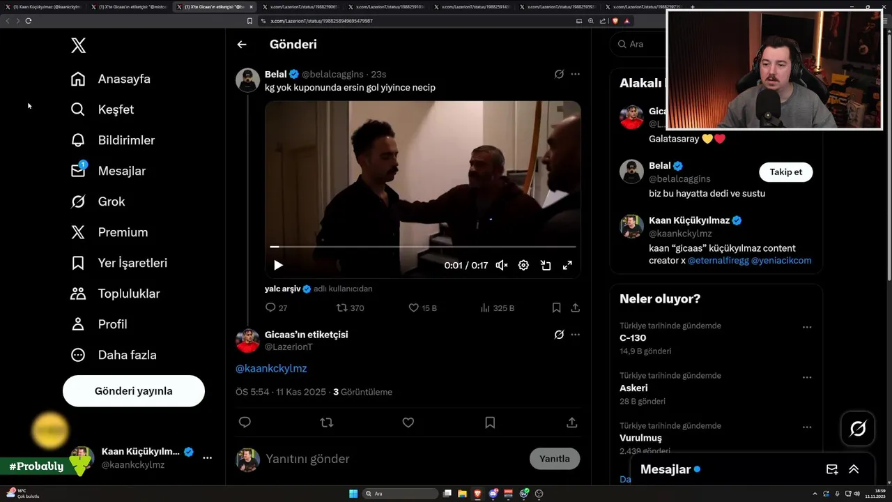Open account menu dots beside Kaan Küçükyılmaz
Viewport: 892px width, 502px height.
tap(207, 458)
